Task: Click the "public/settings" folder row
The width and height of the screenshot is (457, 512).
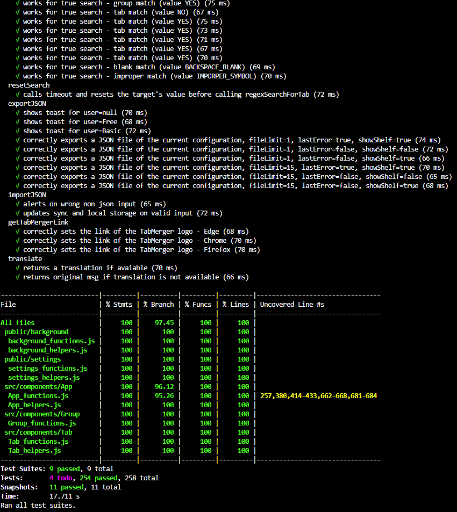Action: (33, 359)
